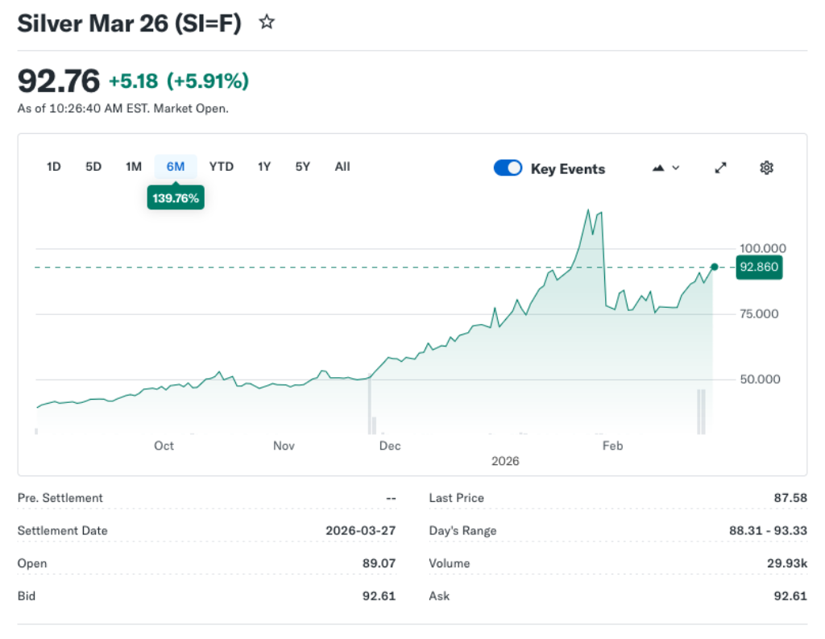Click the star icon to favorite SI=F
Screen dimensions: 825x639
point(266,23)
